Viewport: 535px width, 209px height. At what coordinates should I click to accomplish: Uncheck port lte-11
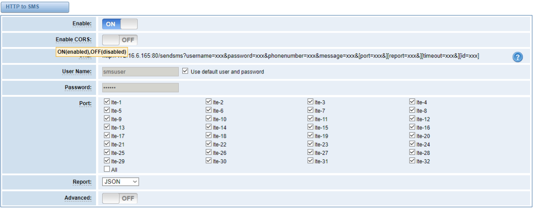(310, 118)
